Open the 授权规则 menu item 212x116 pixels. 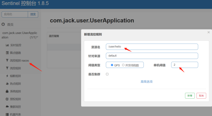(x=15, y=99)
